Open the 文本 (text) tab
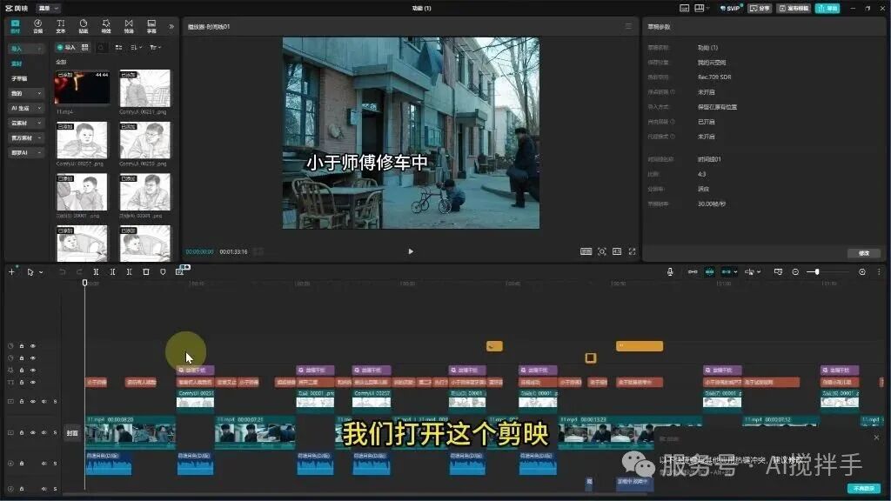891x501 pixels. point(61,26)
